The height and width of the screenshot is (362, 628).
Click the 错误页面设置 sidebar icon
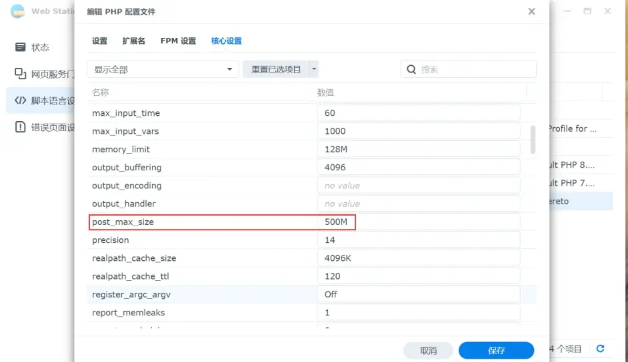pyautogui.click(x=21, y=127)
